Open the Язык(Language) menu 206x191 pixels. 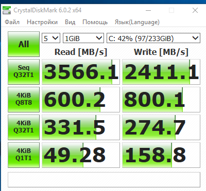[x=137, y=22]
